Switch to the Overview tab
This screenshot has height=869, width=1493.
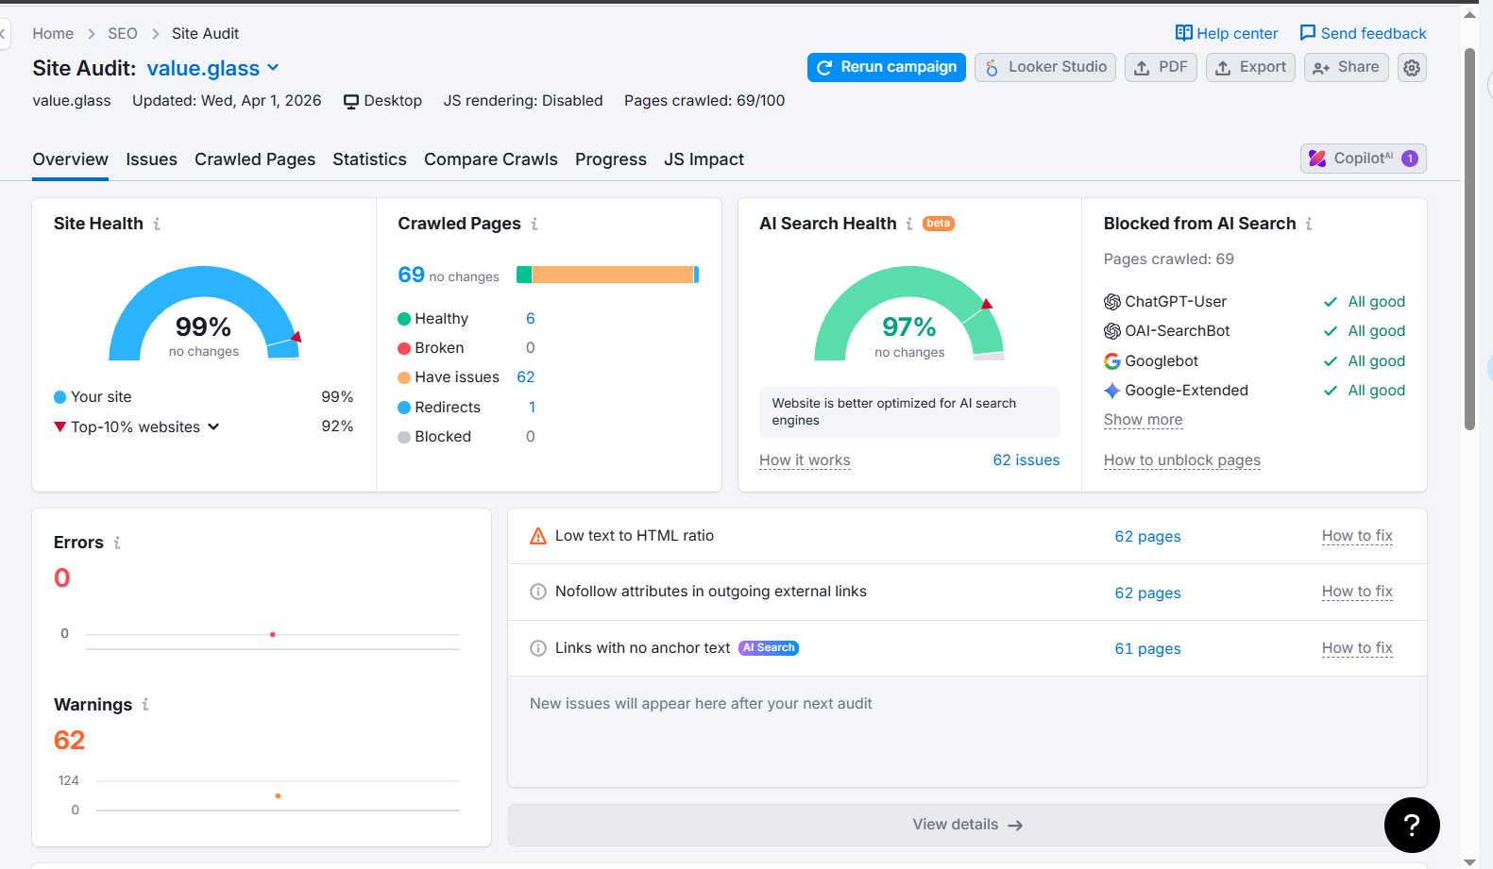pyautogui.click(x=71, y=159)
